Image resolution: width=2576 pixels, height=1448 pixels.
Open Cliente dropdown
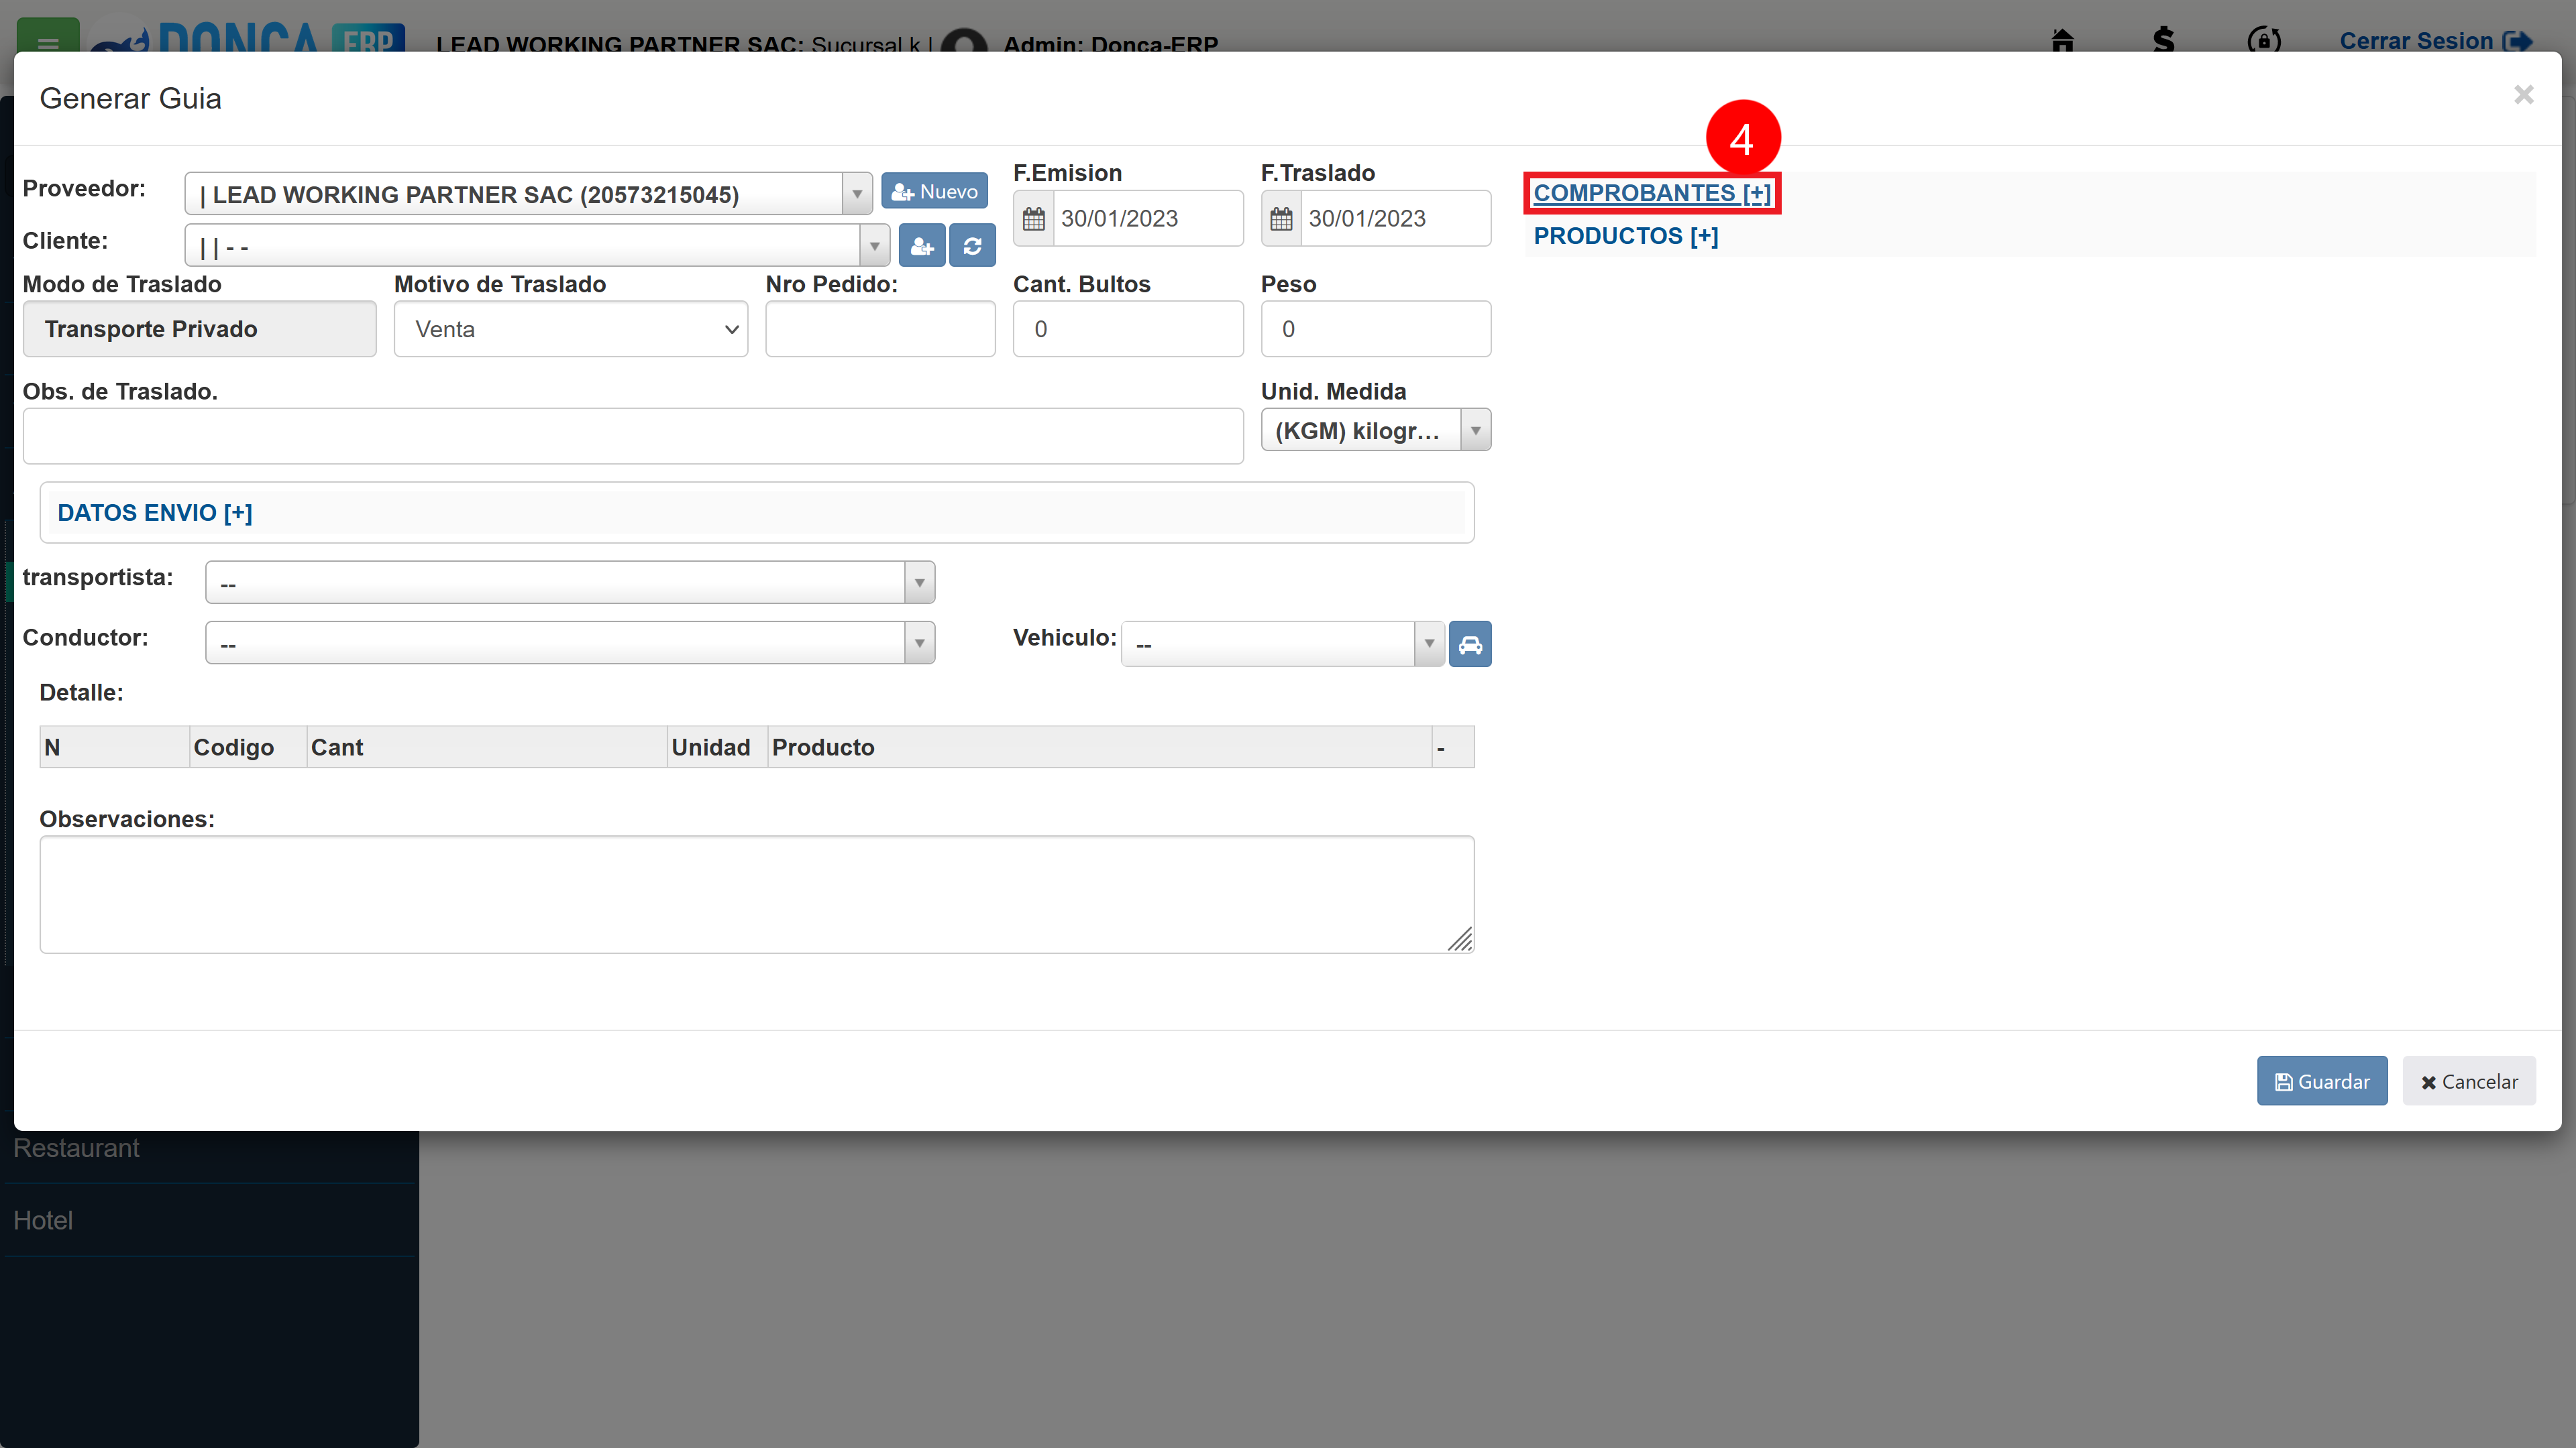pos(537,246)
